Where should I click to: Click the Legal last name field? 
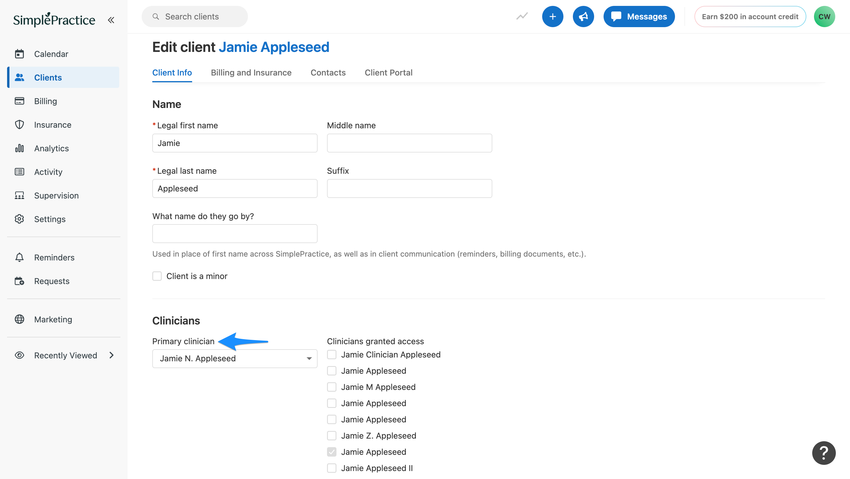pyautogui.click(x=235, y=188)
